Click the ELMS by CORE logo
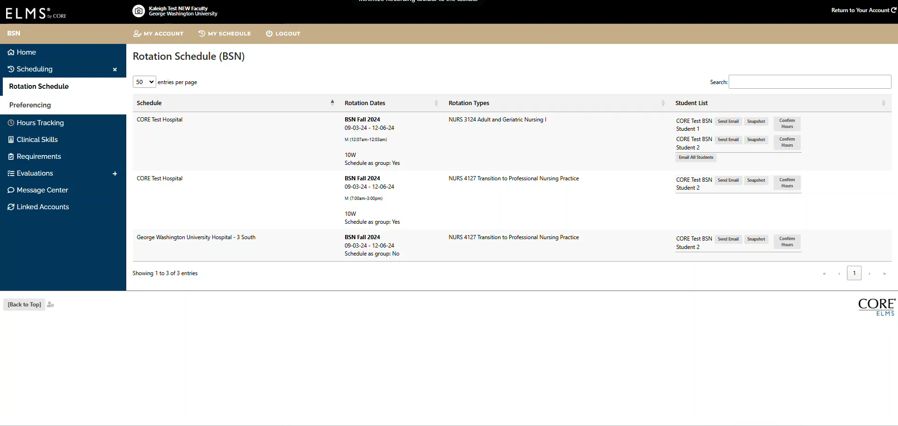898x426 pixels. coord(36,13)
